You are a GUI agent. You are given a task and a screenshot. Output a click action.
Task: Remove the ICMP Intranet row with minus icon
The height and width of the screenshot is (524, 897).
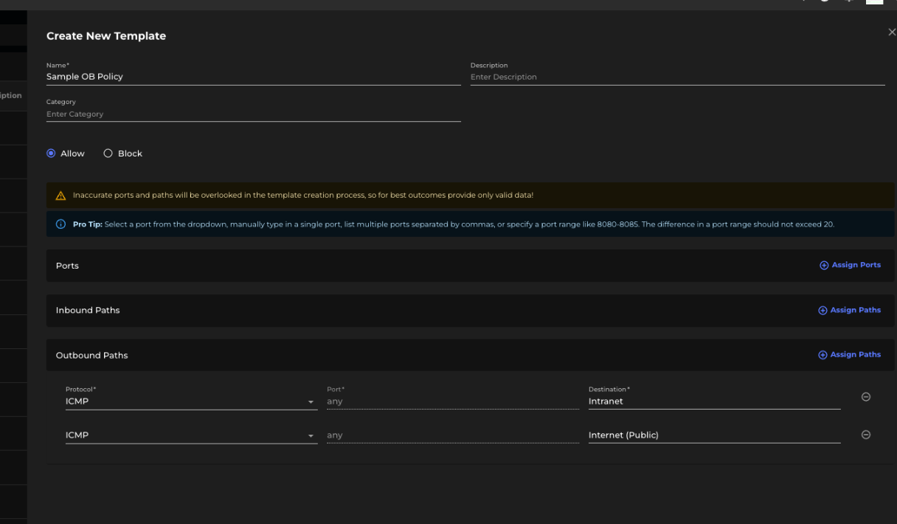pyautogui.click(x=865, y=396)
